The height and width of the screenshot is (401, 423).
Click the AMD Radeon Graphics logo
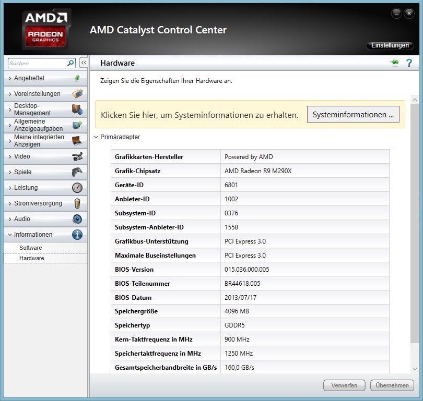point(46,29)
